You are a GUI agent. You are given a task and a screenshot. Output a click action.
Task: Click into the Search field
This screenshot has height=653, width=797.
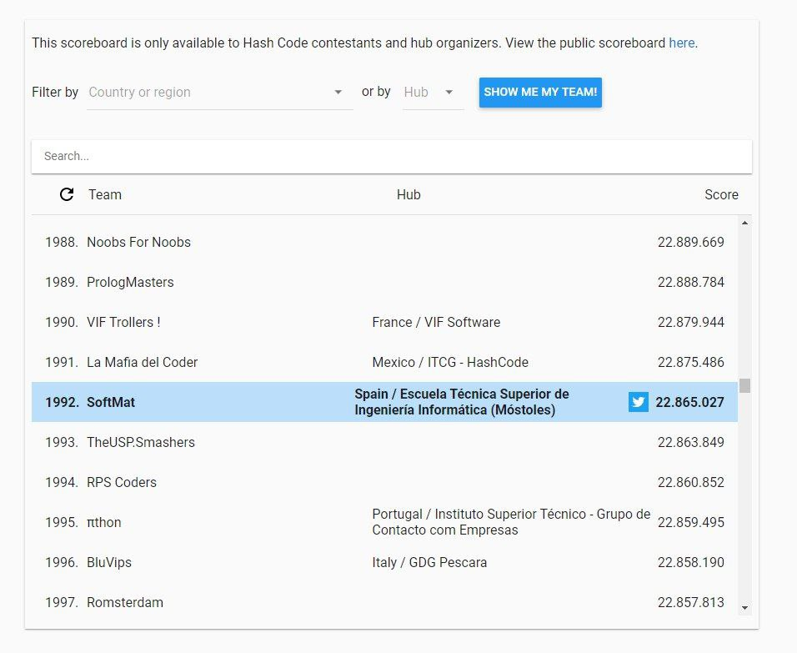(392, 156)
